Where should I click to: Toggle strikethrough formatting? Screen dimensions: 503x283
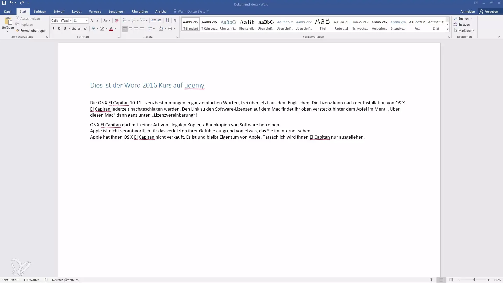74,29
